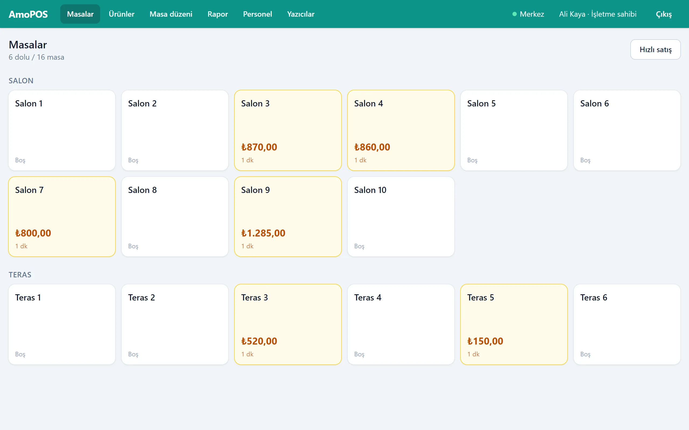Switch to the Personel tab

pyautogui.click(x=257, y=14)
